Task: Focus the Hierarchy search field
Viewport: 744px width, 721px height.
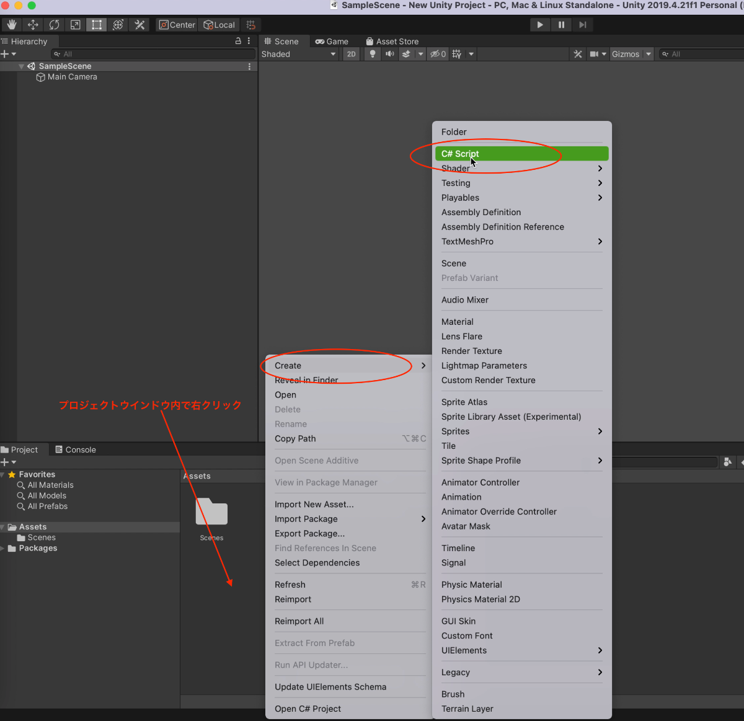Action: pos(153,54)
